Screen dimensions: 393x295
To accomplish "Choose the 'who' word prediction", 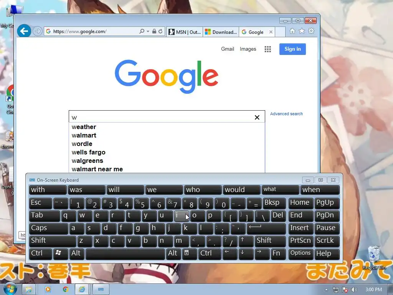I will pyautogui.click(x=203, y=190).
